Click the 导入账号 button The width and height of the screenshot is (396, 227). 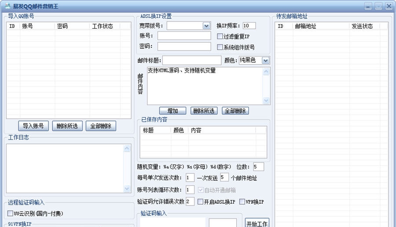[33, 126]
